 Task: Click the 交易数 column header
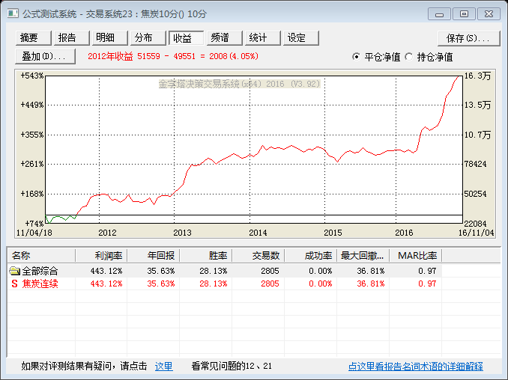tap(258, 256)
